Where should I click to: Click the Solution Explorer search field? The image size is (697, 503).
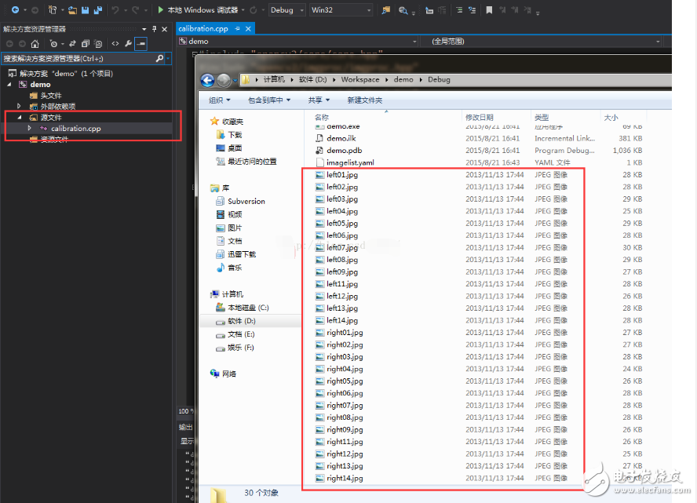tap(78, 59)
